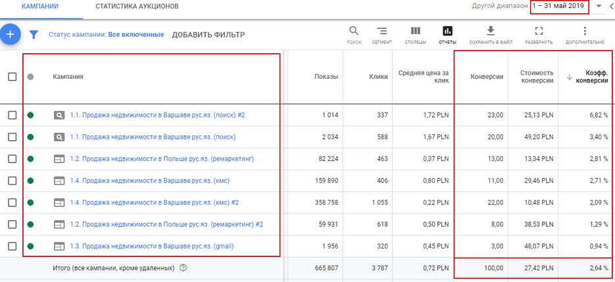
Task: Check the box for the gmail campaign row
Action: pyautogui.click(x=12, y=247)
